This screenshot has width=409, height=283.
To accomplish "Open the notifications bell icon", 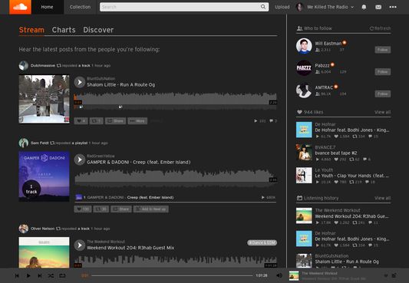I will (364, 7).
